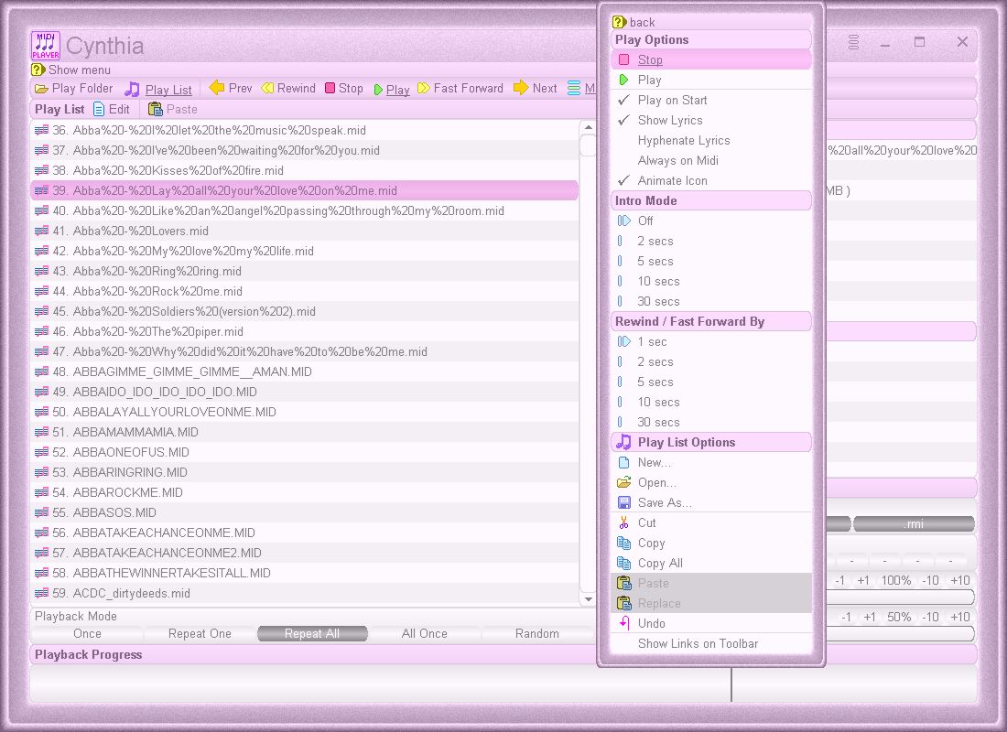Click the .rmi file type button

coord(914,524)
